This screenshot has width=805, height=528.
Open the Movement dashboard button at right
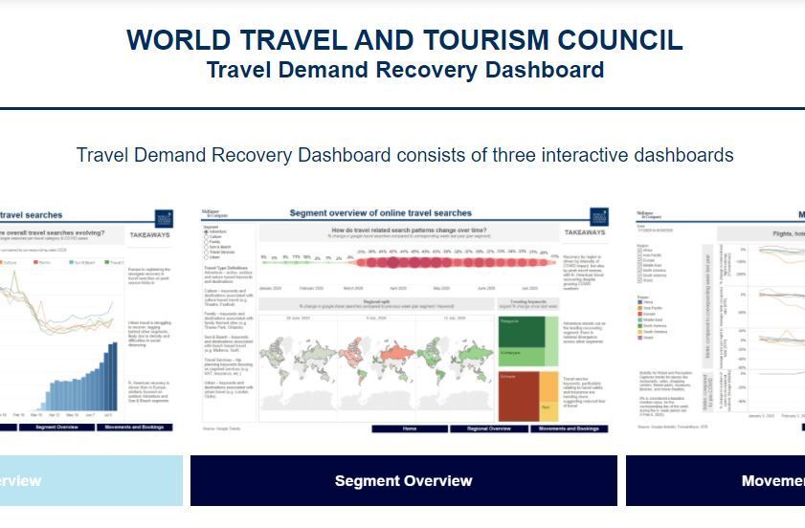click(x=715, y=481)
